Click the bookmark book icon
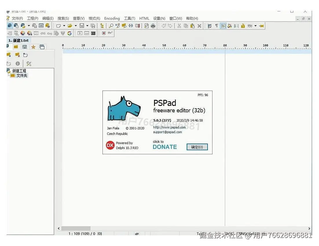The width and height of the screenshot is (319, 246). [138, 26]
